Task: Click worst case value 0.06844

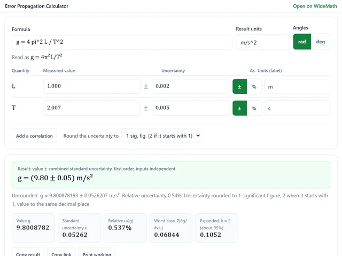Action: coord(167,235)
